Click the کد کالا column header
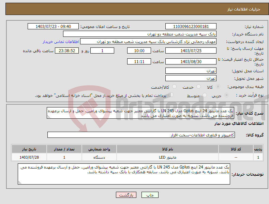Screen dimensions: 269x204 (236, 149)
